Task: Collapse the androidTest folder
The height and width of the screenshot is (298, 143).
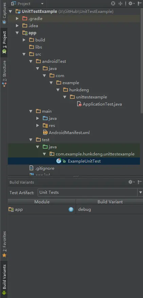Action: pos(31,61)
